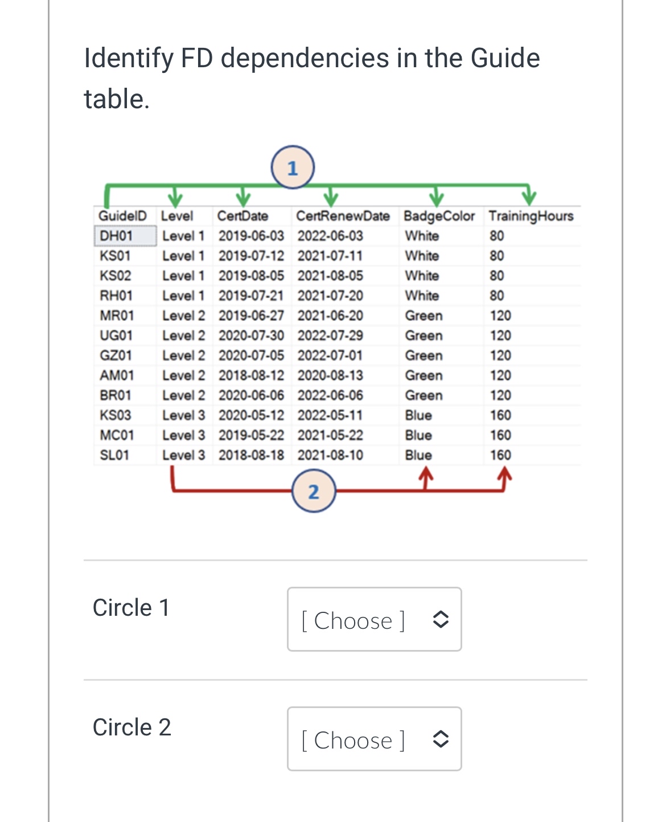The height and width of the screenshot is (822, 670).
Task: Click the green arrow pointing to Level column
Action: [x=175, y=197]
